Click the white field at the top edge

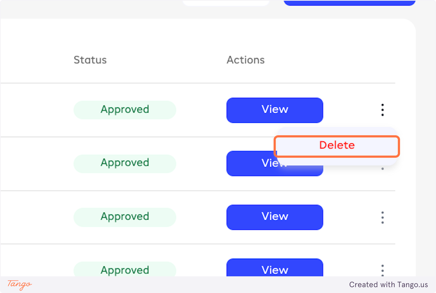[x=226, y=3]
